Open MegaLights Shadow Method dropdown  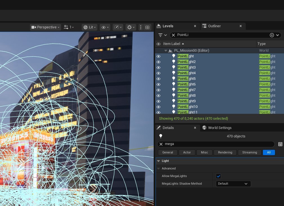(x=233, y=184)
